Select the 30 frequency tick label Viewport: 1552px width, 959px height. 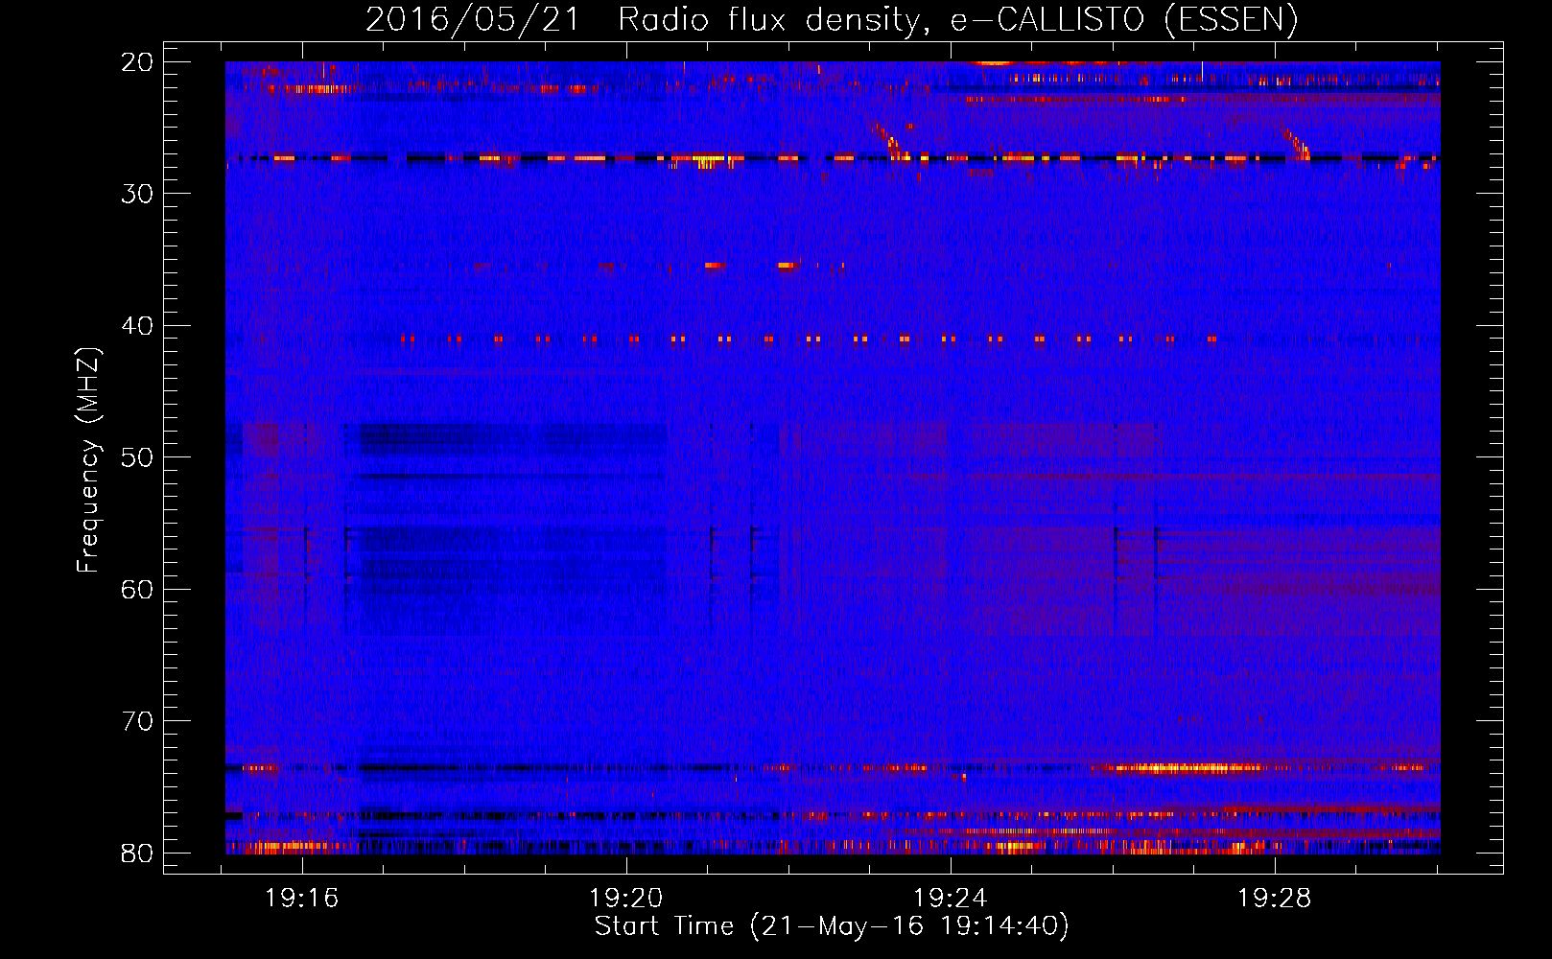137,194
